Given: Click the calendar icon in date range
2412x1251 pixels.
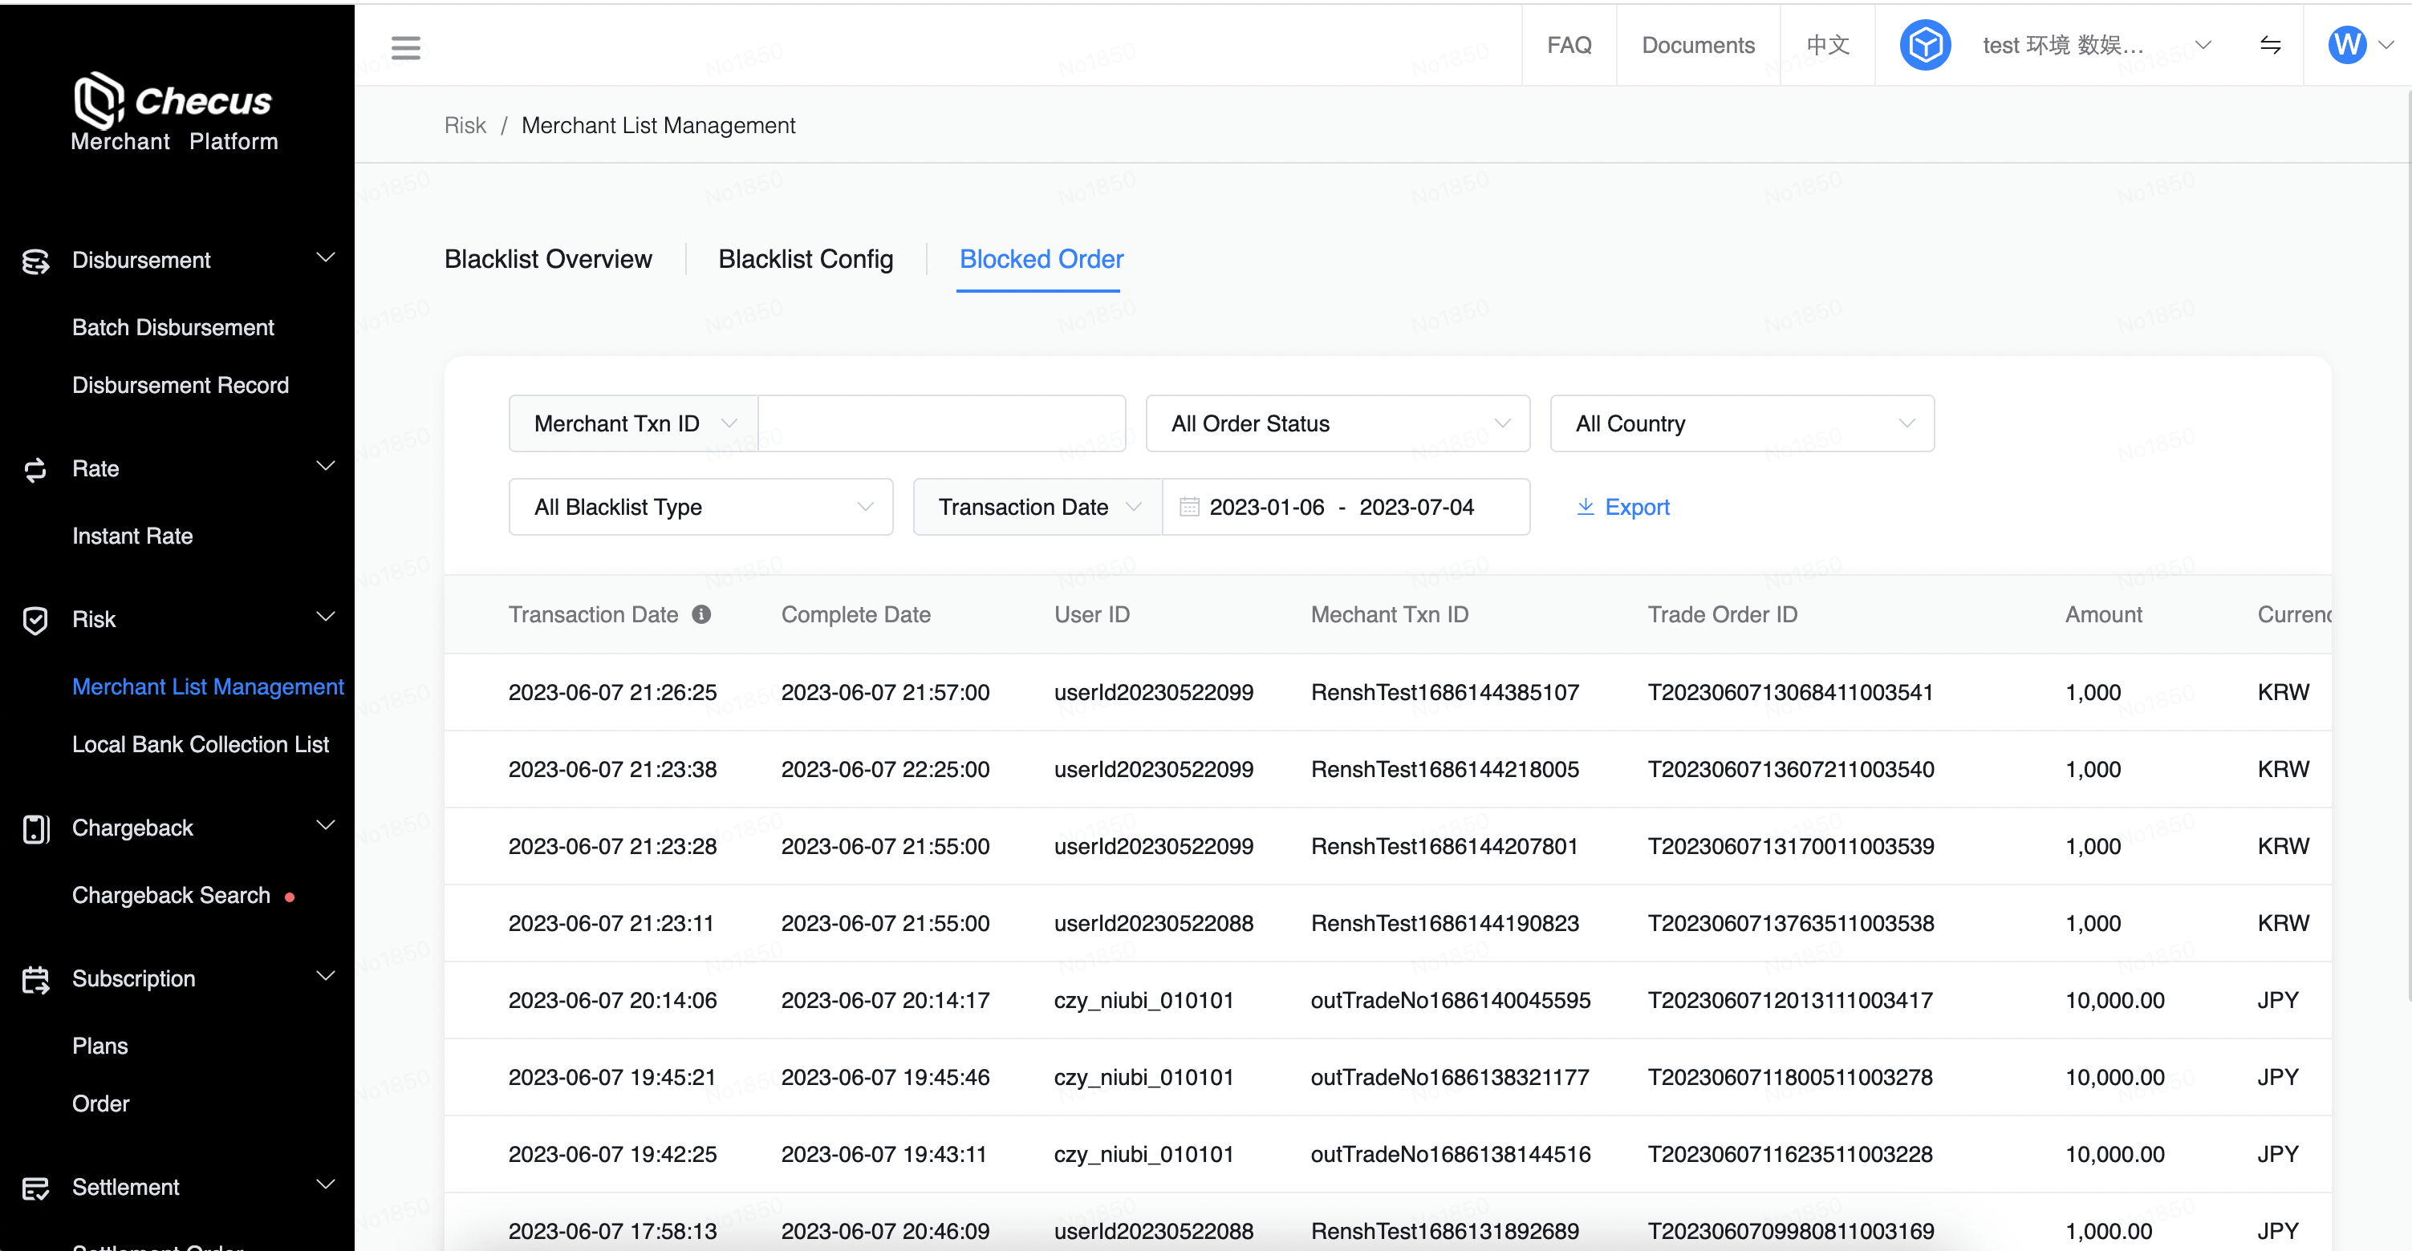Looking at the screenshot, I should coord(1189,506).
